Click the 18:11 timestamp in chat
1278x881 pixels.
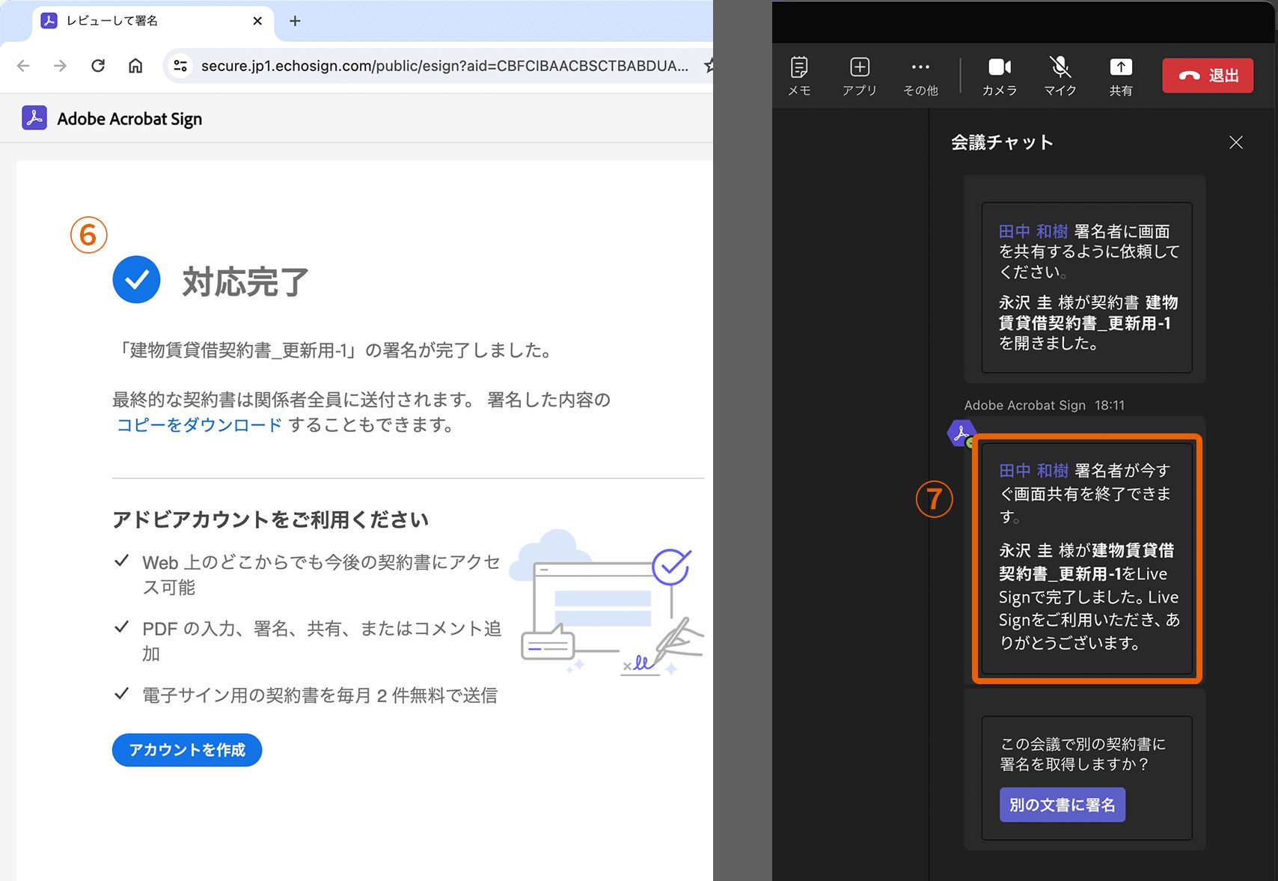(x=1110, y=405)
